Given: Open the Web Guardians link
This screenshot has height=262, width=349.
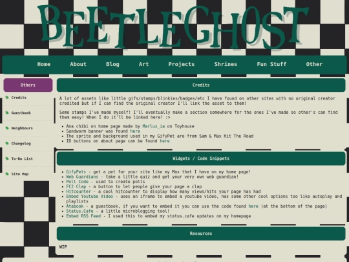Looking at the screenshot, I should point(82,177).
